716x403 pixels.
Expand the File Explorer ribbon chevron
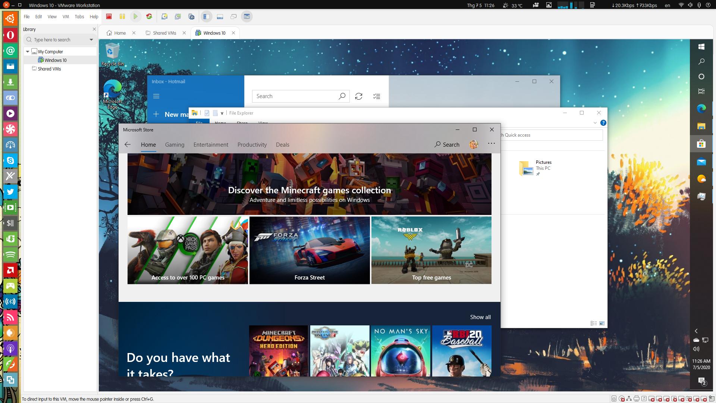[x=595, y=123]
